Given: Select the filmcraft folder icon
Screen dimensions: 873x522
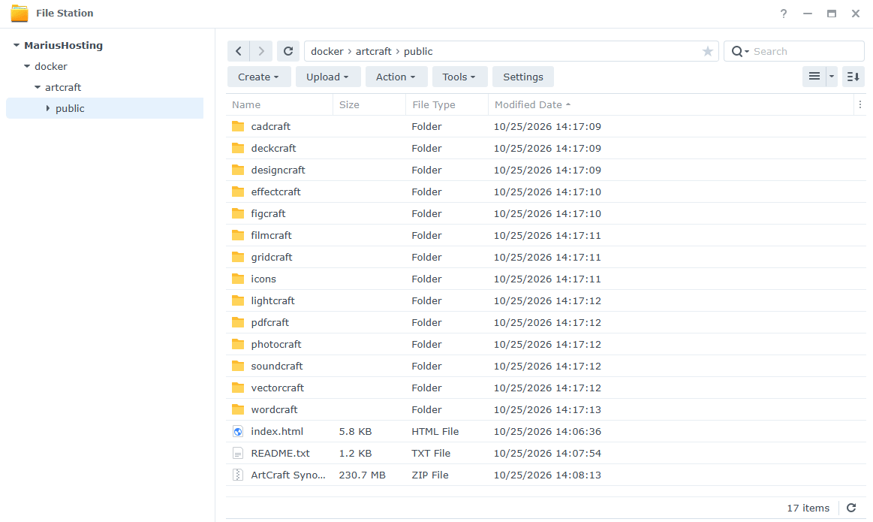Looking at the screenshot, I should [x=238, y=235].
